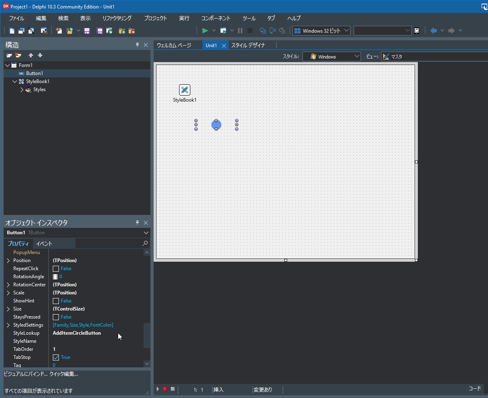Pin the 構造 panel
Image resolution: width=488 pixels, height=398 pixels.
(x=137, y=45)
